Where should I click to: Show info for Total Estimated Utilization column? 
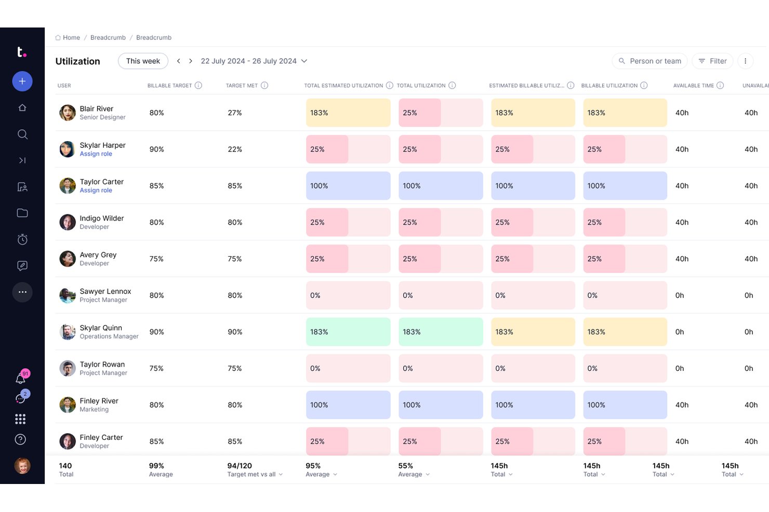[x=389, y=86]
